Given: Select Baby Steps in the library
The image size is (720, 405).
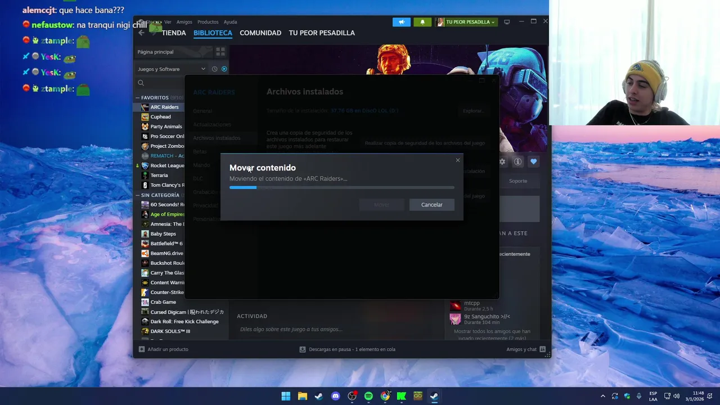Looking at the screenshot, I should click(163, 234).
